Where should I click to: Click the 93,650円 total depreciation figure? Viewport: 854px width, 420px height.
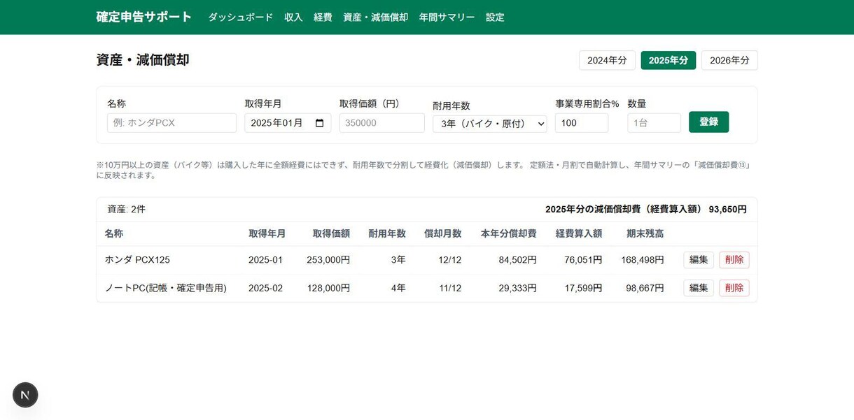point(727,210)
